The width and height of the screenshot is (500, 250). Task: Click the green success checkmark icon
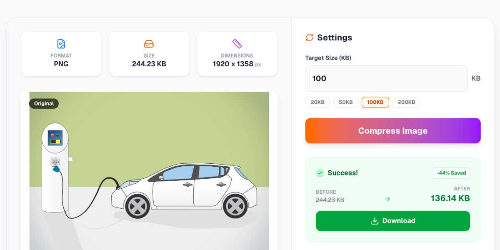(x=320, y=173)
